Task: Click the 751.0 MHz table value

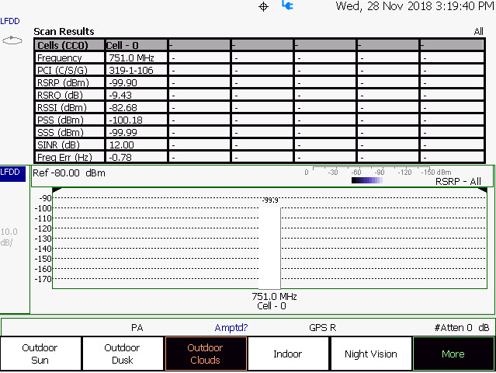Action: [x=131, y=58]
